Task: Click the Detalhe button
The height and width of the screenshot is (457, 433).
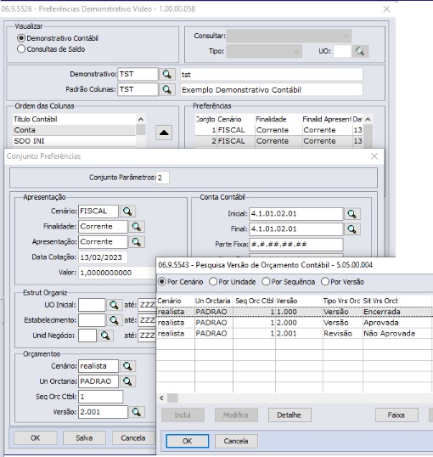Action: 290,415
